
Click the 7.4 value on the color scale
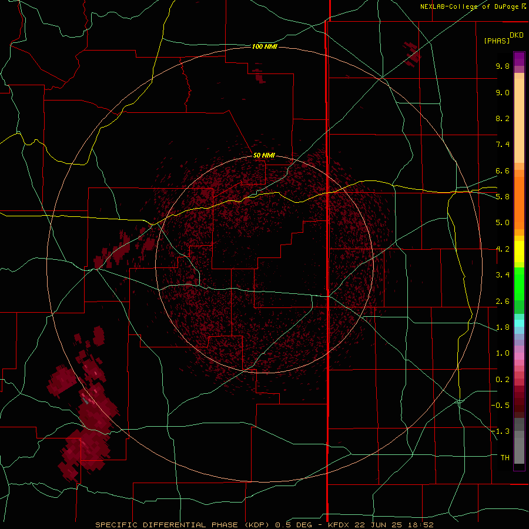click(x=503, y=145)
